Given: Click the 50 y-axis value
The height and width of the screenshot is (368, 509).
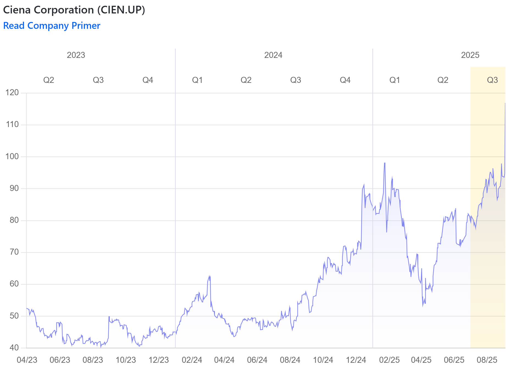Looking at the screenshot, I should pyautogui.click(x=14, y=316).
